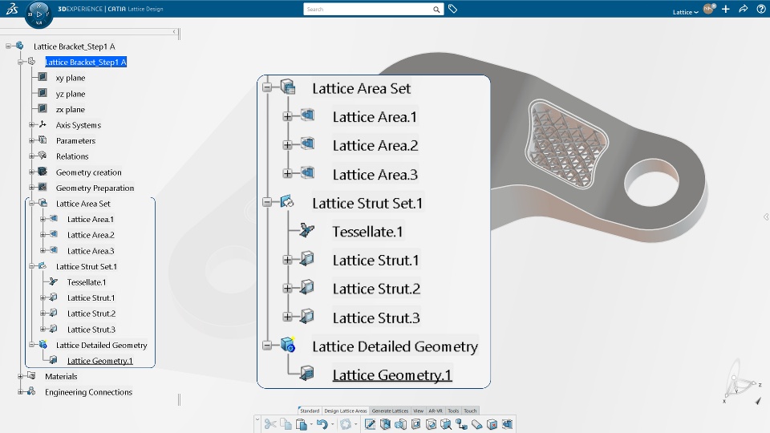This screenshot has width=770, height=433.
Task: Collapse the highlighted Lattice Bracket_Step1 A part node
Action: pyautogui.click(x=21, y=62)
